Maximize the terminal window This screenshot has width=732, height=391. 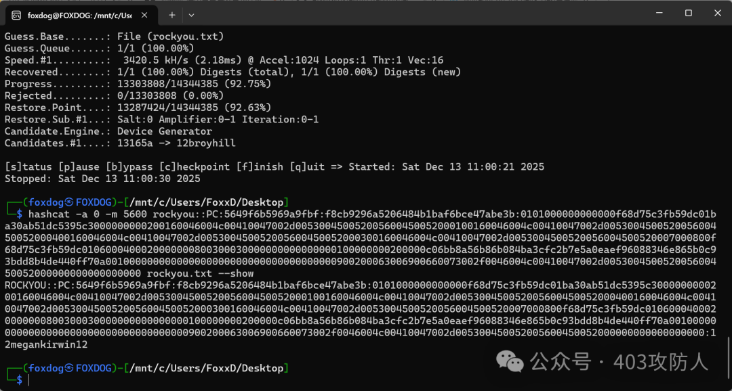click(688, 13)
